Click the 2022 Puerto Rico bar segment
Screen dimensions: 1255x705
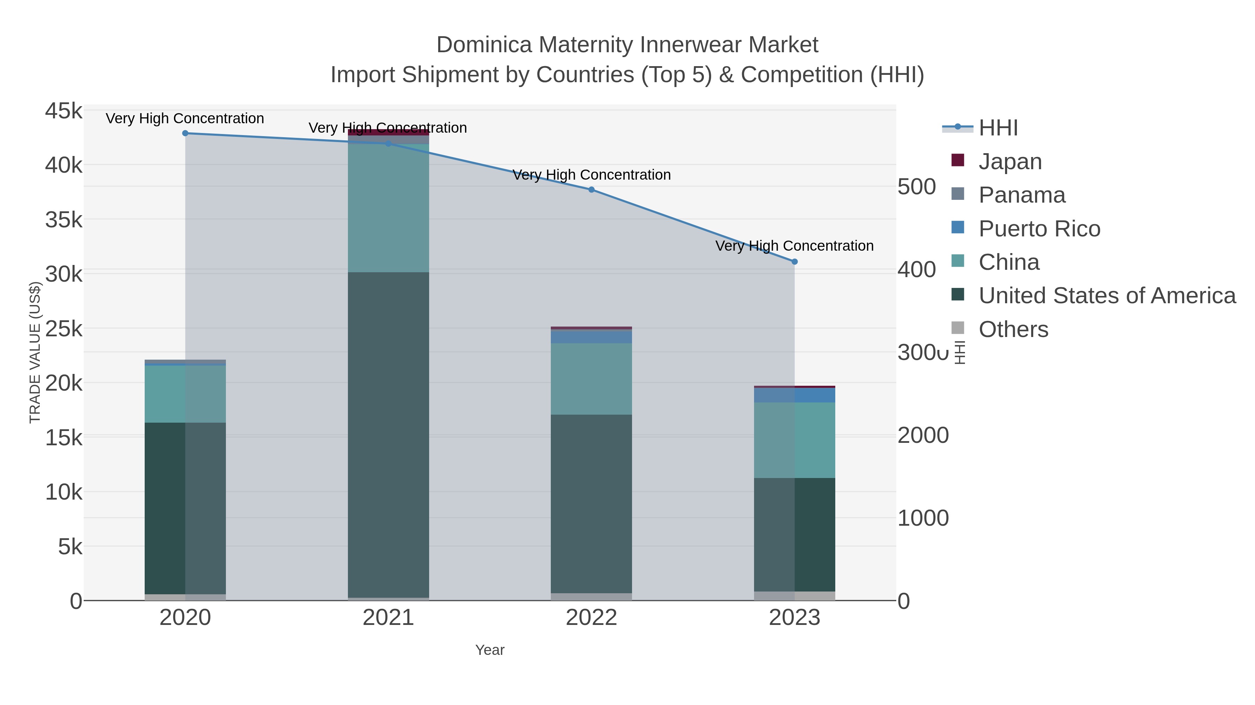pos(592,337)
